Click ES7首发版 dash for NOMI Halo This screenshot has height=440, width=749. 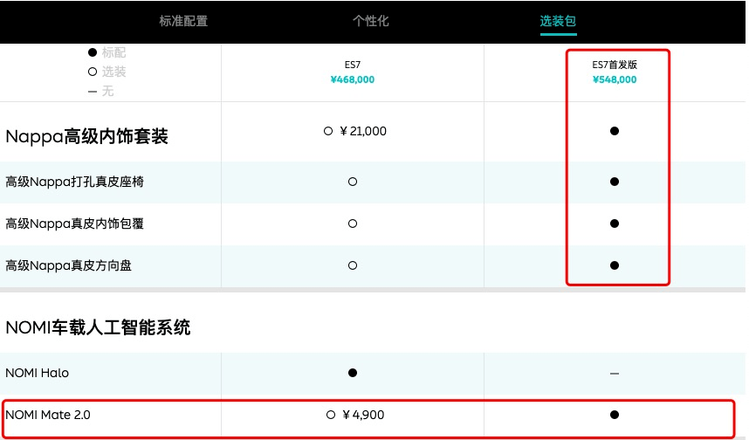[x=615, y=374]
